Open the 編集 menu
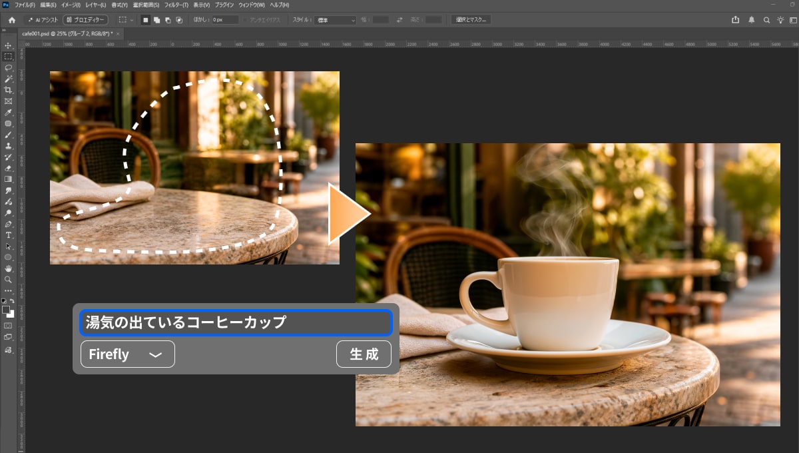This screenshot has height=453, width=799. coord(48,5)
